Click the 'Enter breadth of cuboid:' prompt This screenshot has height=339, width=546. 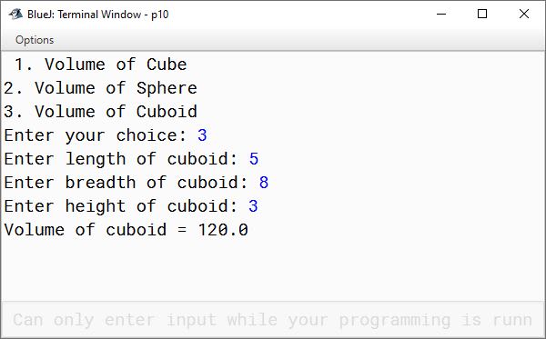click(x=126, y=183)
